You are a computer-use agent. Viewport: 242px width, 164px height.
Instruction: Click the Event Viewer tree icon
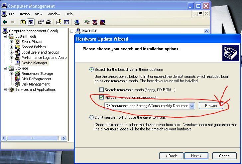[18, 42]
